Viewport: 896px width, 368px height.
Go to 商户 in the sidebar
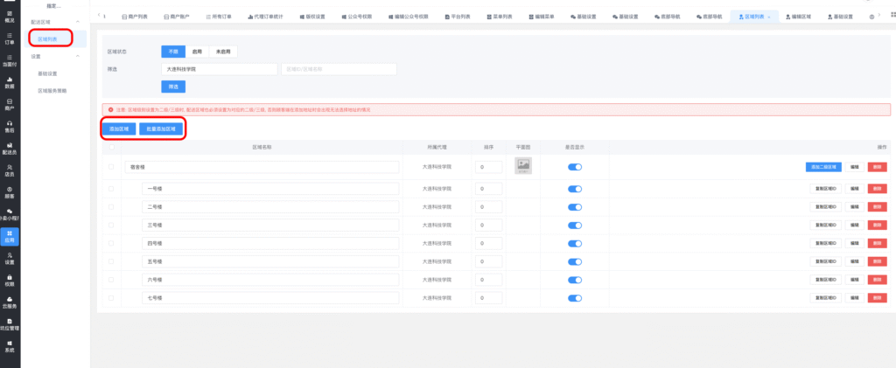coord(10,105)
